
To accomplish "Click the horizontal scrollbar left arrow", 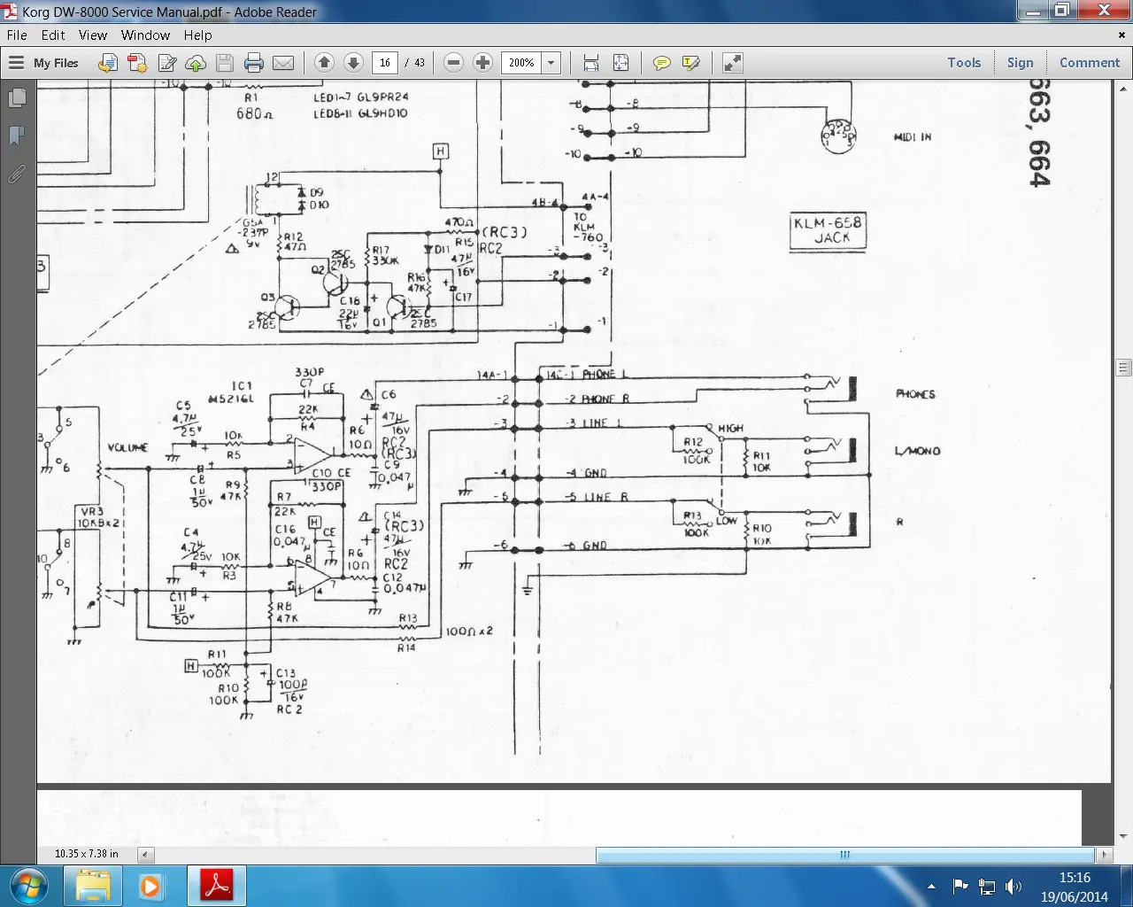I will tap(146, 855).
